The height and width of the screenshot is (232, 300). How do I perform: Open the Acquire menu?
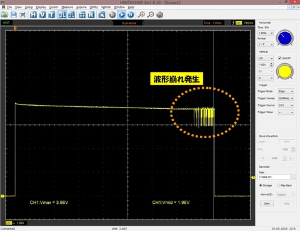click(81, 7)
